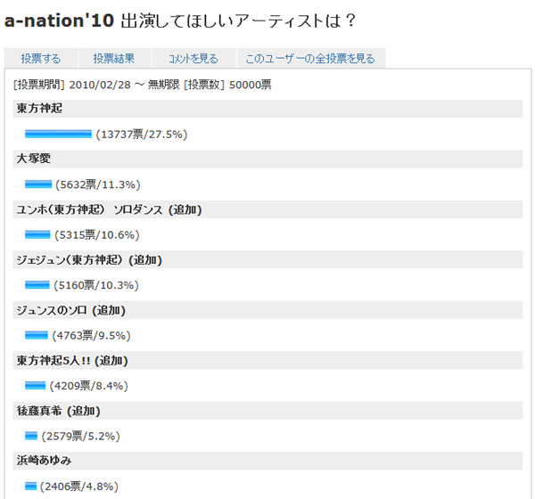Viewport: 535px width, 499px height.
Task: Select the 浜崎あゆみ option heading
Action: click(x=44, y=462)
